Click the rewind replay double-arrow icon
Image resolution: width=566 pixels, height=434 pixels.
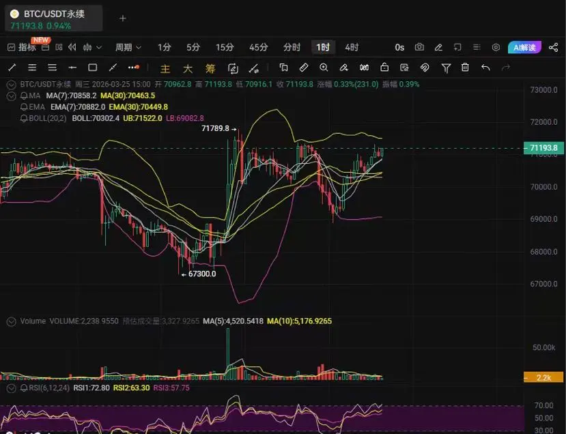[x=72, y=47]
